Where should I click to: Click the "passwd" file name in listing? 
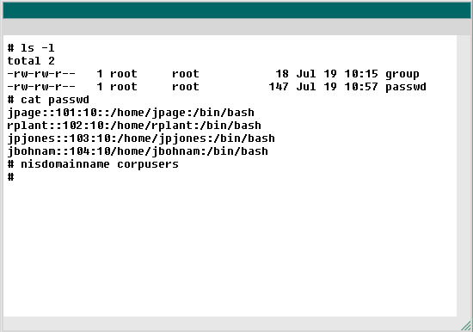pos(406,87)
